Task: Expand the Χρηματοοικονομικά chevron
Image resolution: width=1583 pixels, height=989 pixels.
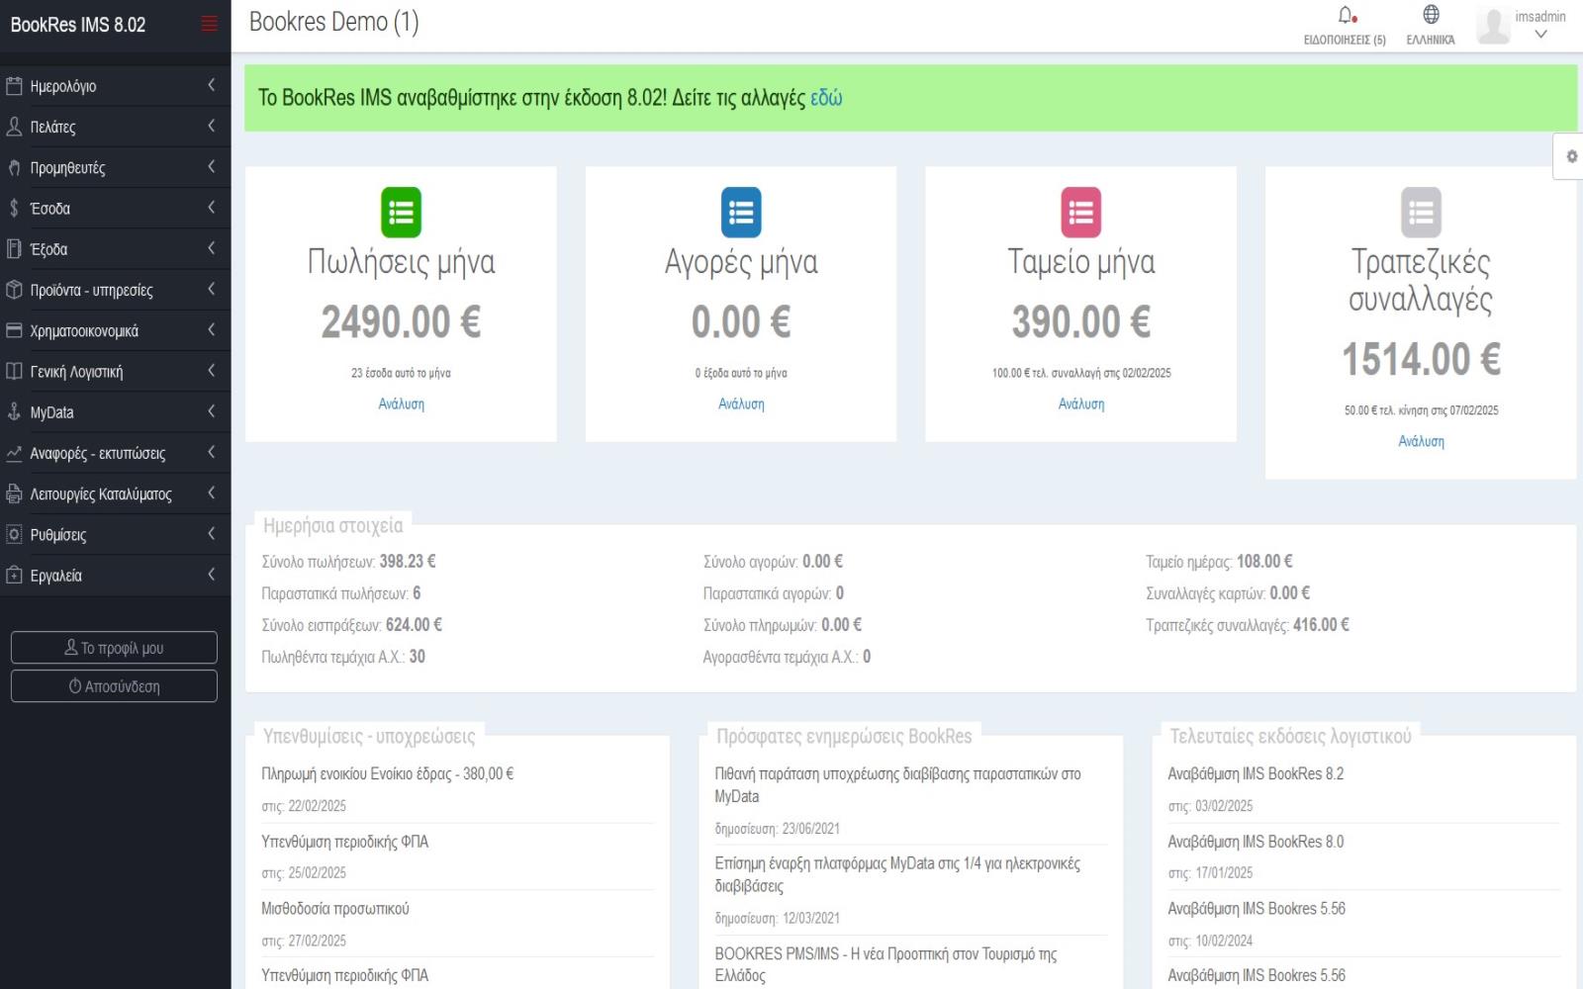Action: pyautogui.click(x=211, y=329)
